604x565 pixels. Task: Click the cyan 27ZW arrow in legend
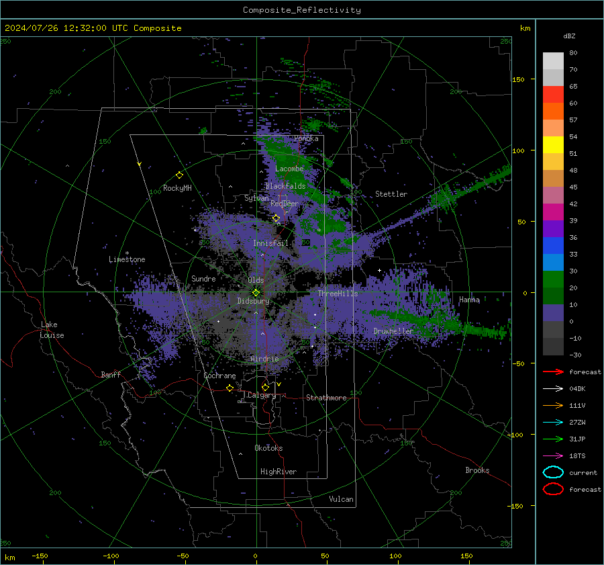(553, 423)
